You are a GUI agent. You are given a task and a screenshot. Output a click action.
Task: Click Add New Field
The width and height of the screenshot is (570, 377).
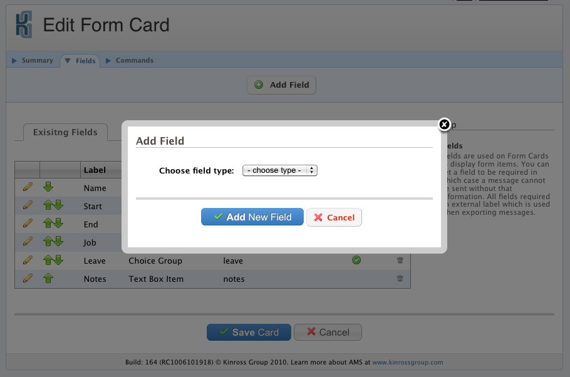pyautogui.click(x=252, y=216)
